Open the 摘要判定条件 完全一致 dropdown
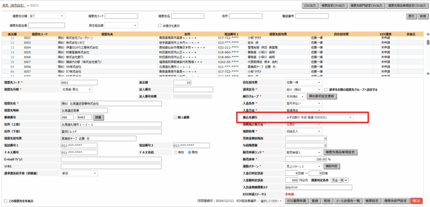 tap(339, 180)
